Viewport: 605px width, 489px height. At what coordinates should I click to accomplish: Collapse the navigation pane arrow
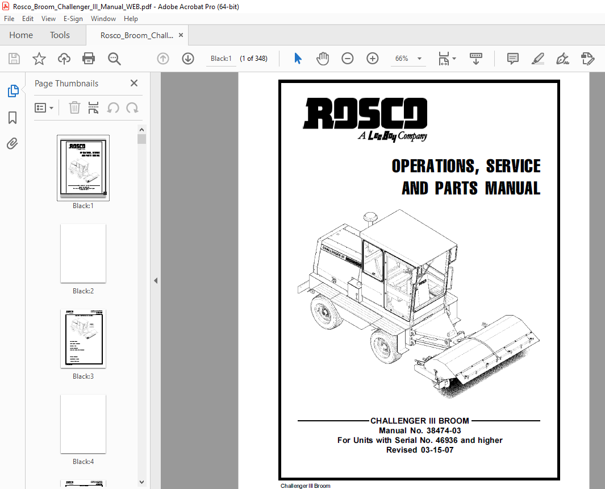point(156,281)
